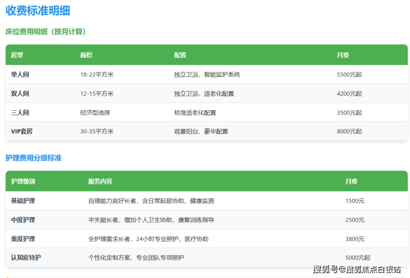This screenshot has width=410, height=278.
Task: Select the 床位费用明细（按月计算） section heading
Action: pyautogui.click(x=45, y=32)
